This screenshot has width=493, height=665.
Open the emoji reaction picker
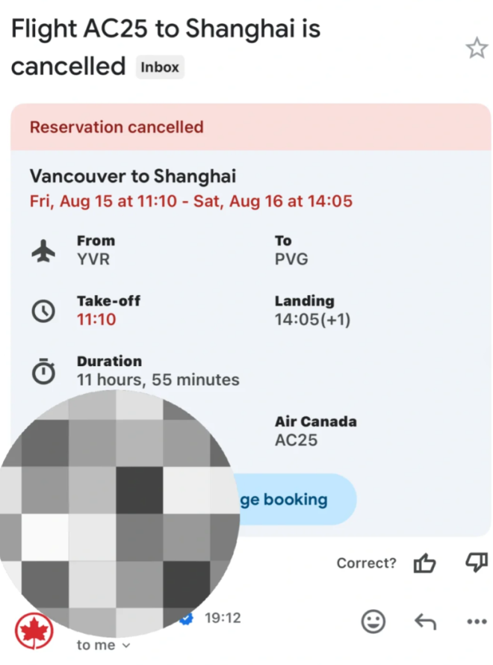coord(373,621)
